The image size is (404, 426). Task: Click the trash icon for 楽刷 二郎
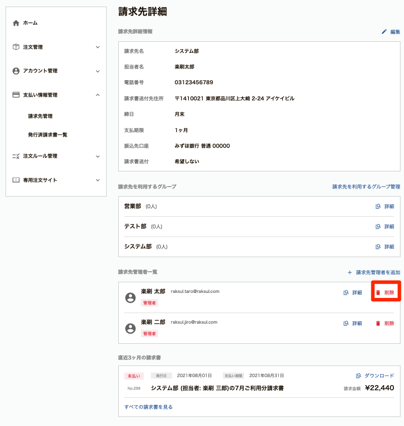[378, 323]
